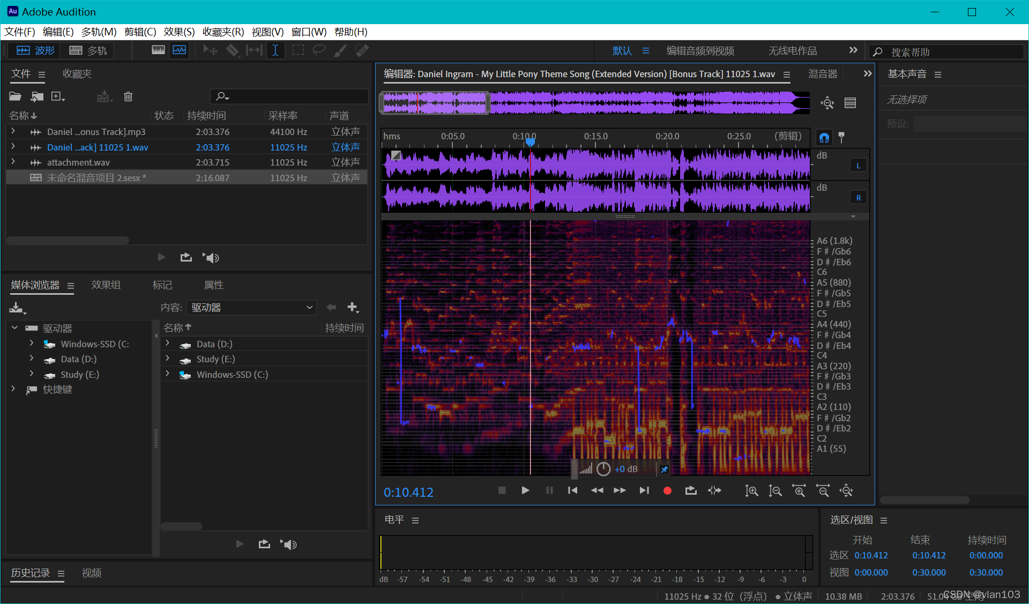Click the Skip Selection icon
The width and height of the screenshot is (1029, 604).
pyautogui.click(x=714, y=490)
